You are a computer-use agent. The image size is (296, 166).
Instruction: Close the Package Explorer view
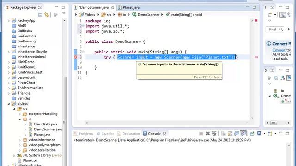[x=40, y=7]
